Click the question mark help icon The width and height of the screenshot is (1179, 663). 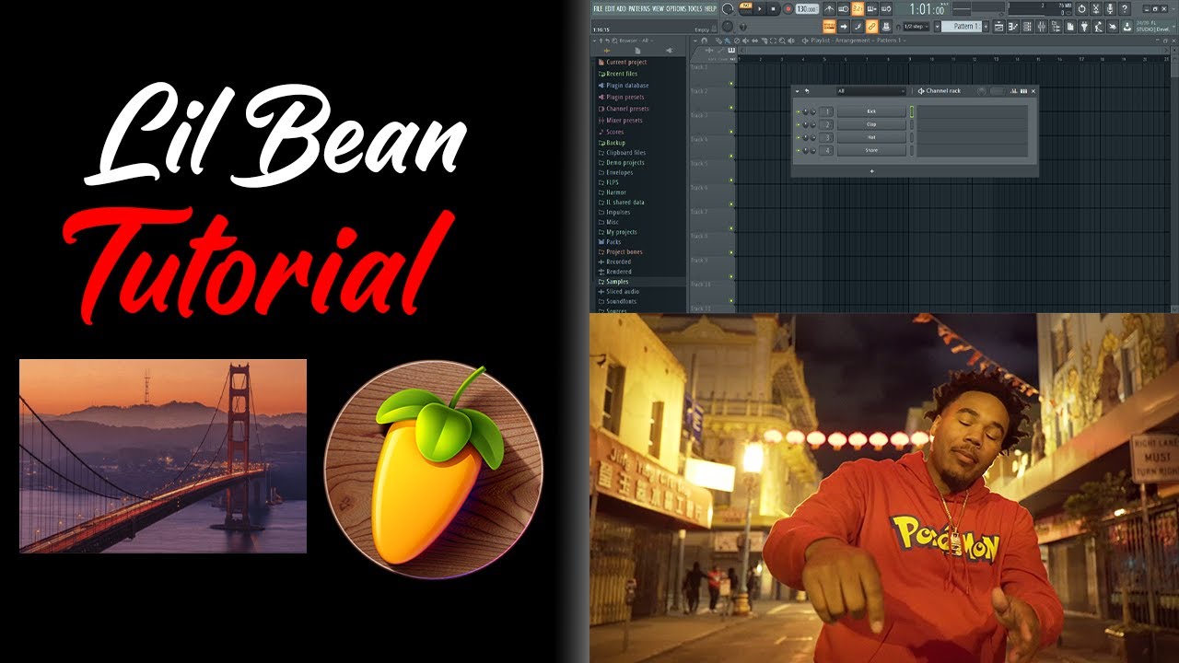(x=1125, y=9)
